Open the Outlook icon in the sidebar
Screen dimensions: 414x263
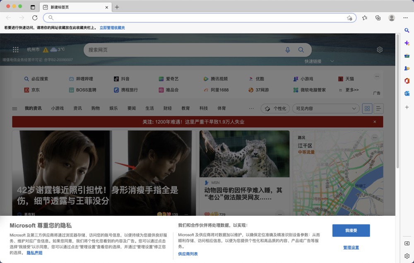pyautogui.click(x=407, y=93)
